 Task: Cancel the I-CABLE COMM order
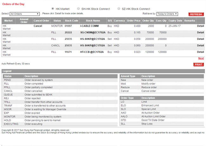click(x=38, y=26)
